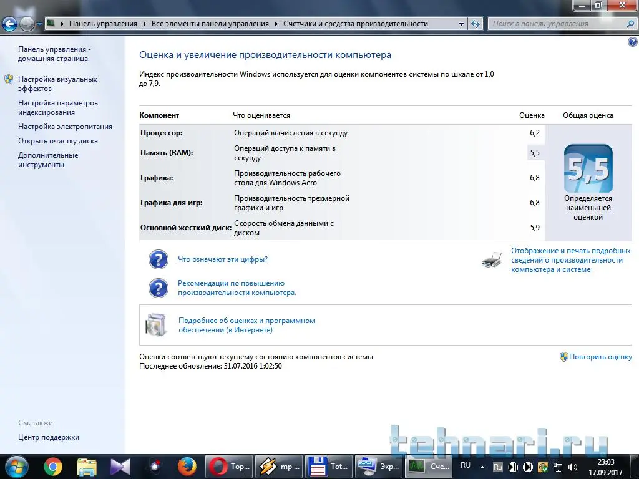Click the RU language indicator
Image resolution: width=639 pixels, height=479 pixels.
466,465
